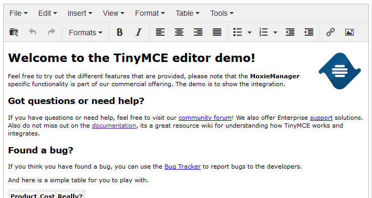The height and width of the screenshot is (198, 372).
Task: Align text right
Action: [x=198, y=32]
